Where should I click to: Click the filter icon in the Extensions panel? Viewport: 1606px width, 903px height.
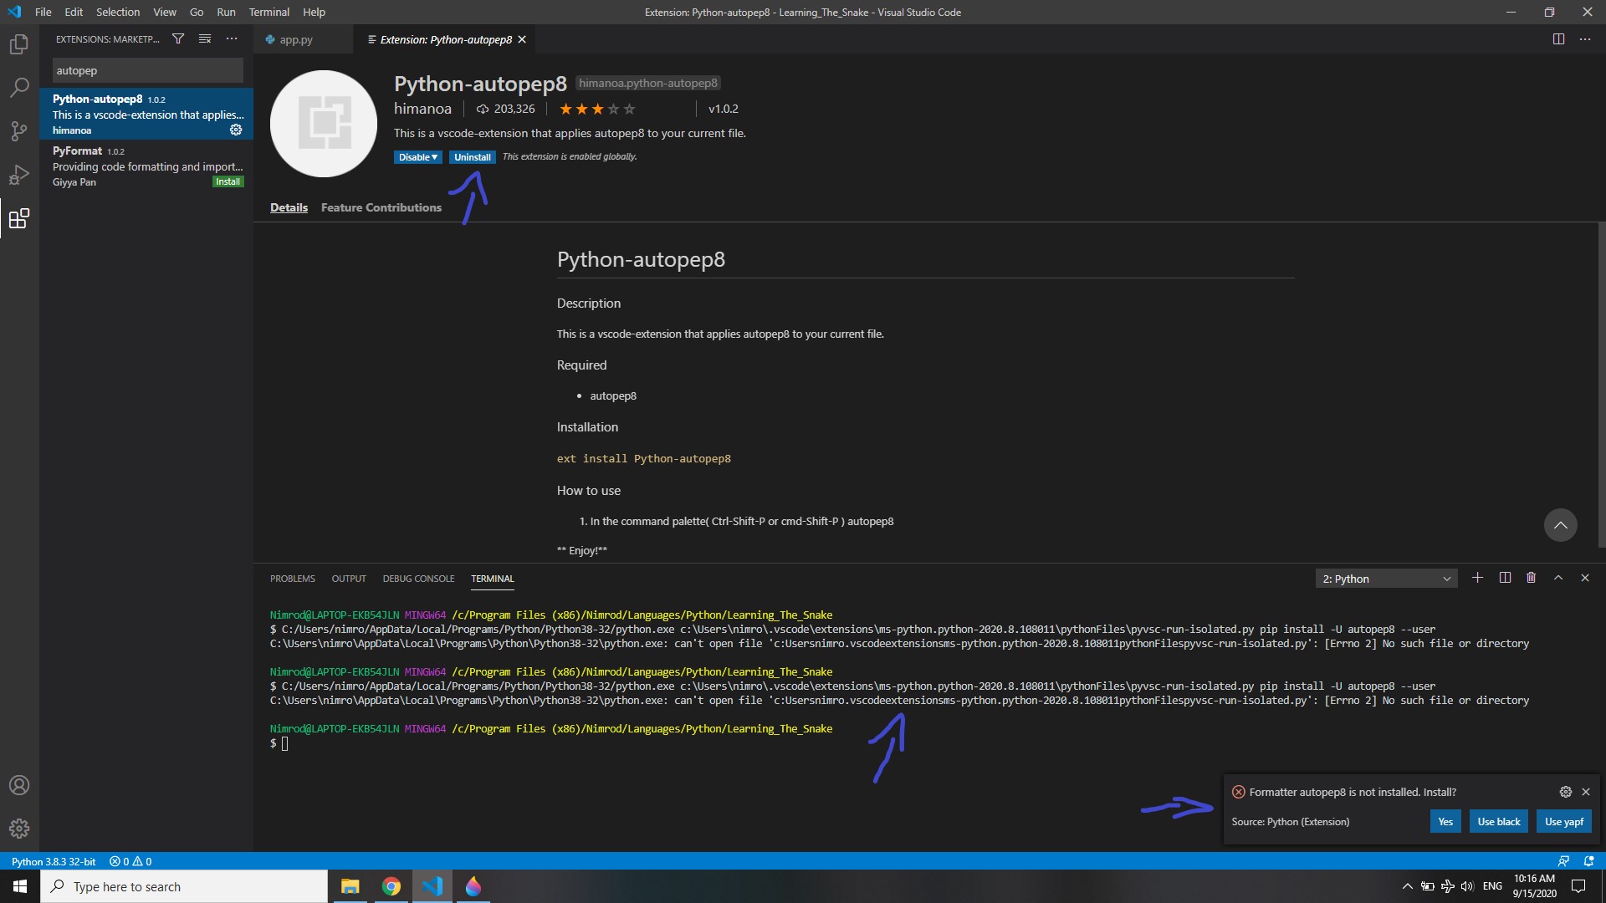click(177, 38)
